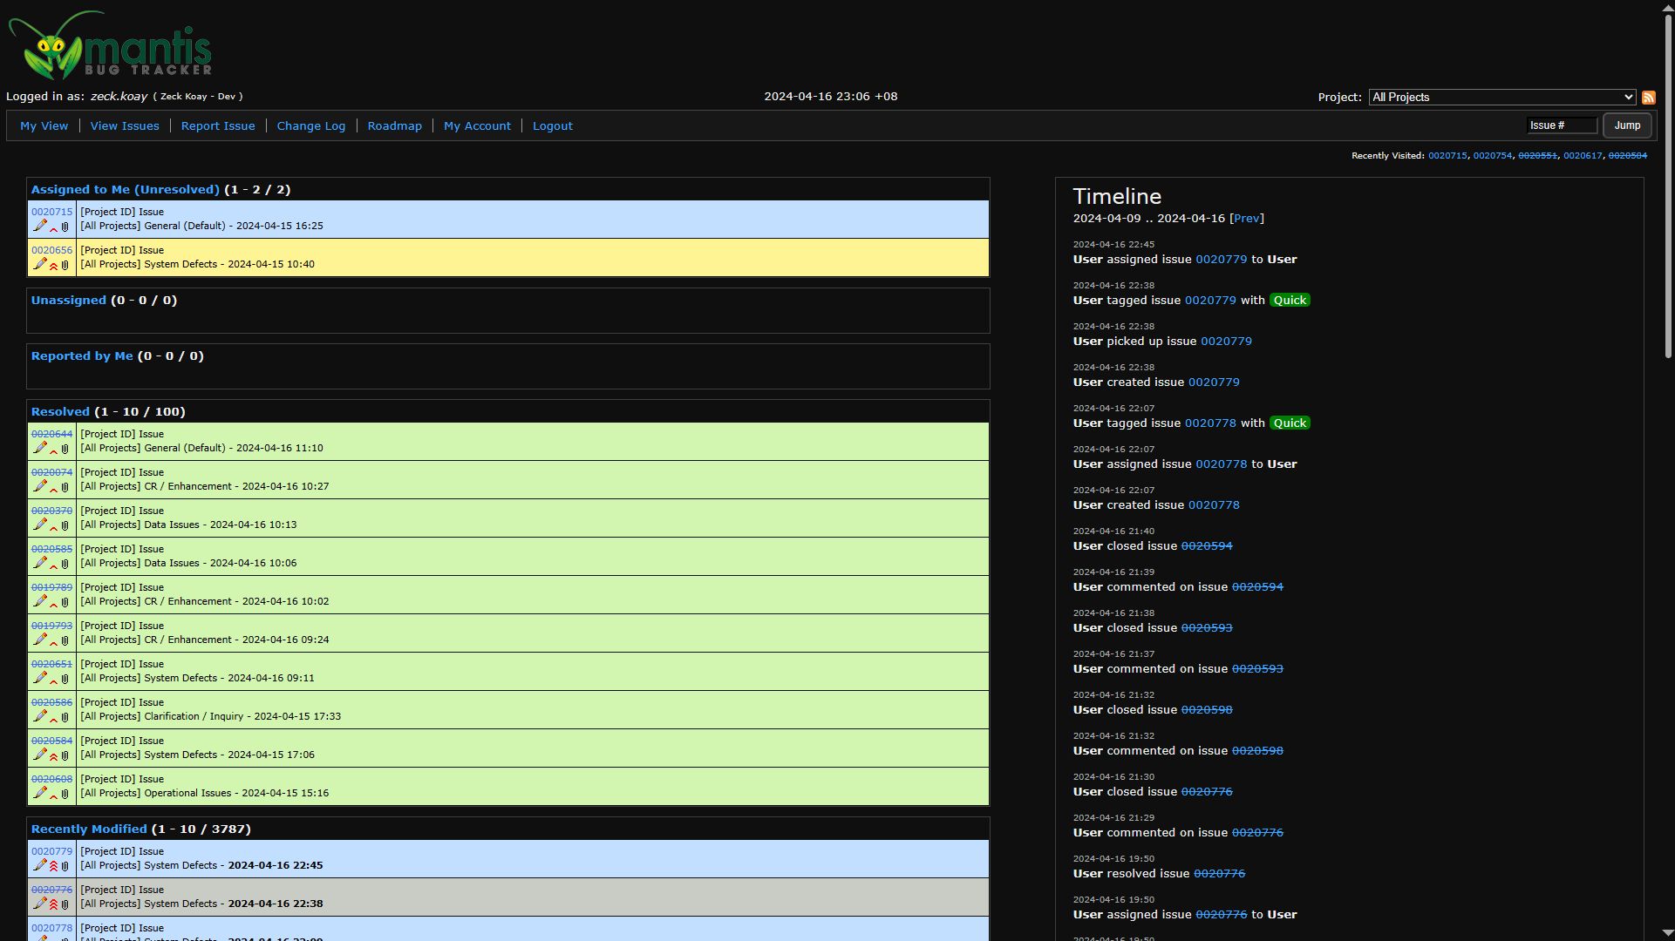Click the Report Issue button
This screenshot has width=1675, height=941.
[x=217, y=125]
